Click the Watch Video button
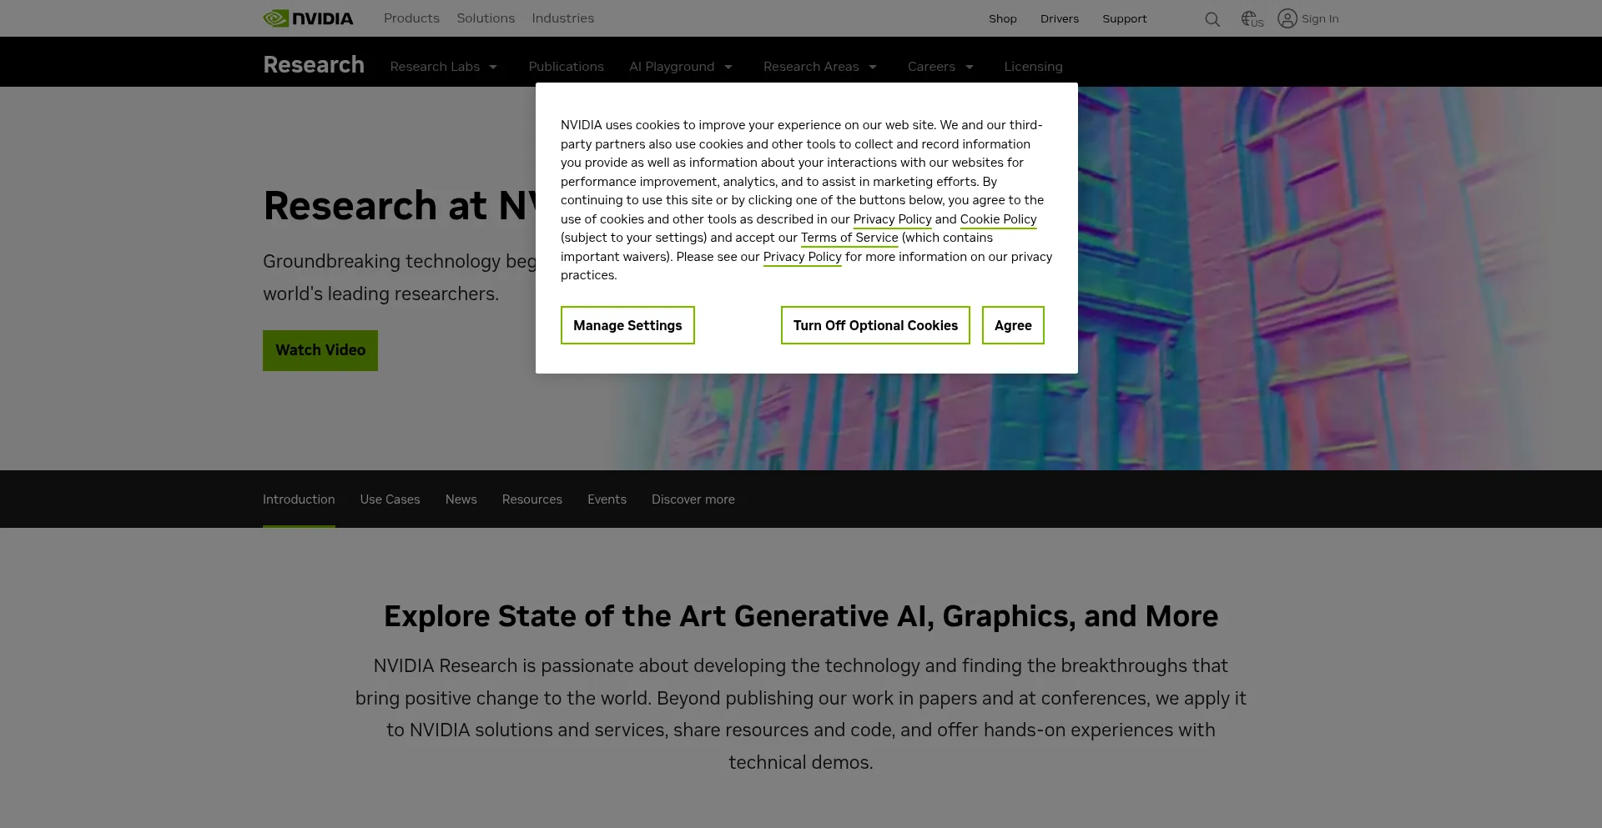This screenshot has height=828, width=1602. click(320, 350)
